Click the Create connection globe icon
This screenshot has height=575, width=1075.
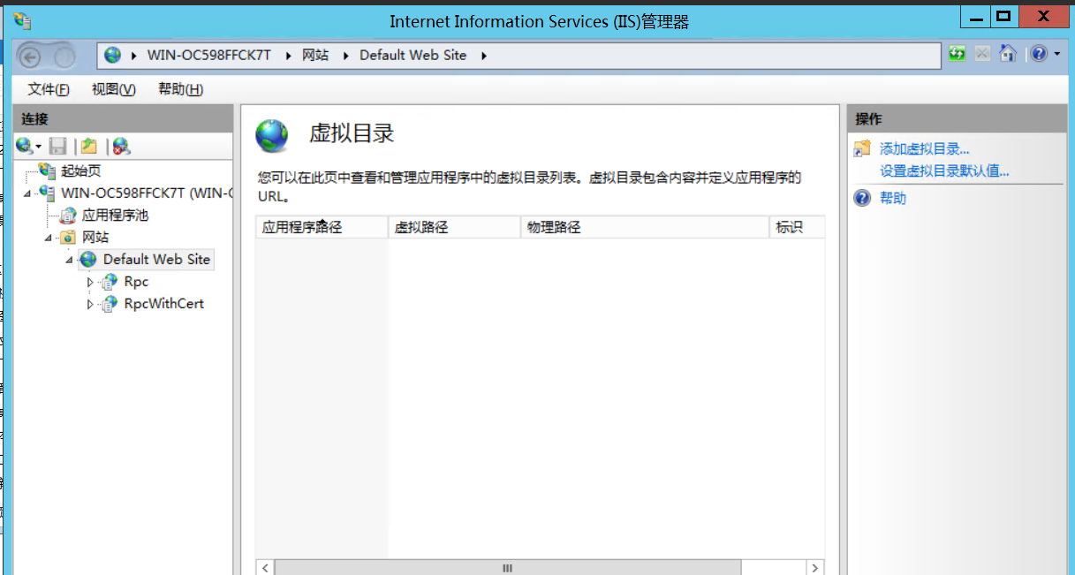(x=24, y=146)
